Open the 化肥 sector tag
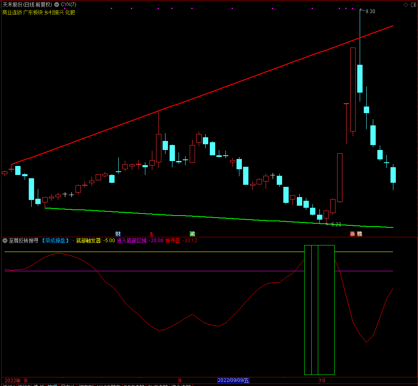 70,13
